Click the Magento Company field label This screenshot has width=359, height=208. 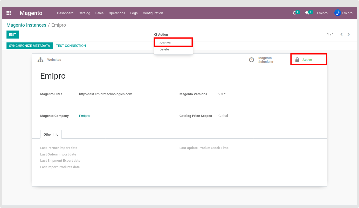(54, 116)
